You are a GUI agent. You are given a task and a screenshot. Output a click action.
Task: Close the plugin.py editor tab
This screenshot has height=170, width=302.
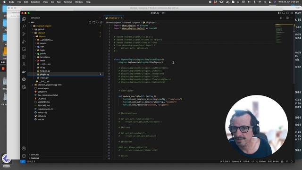coord(122,18)
